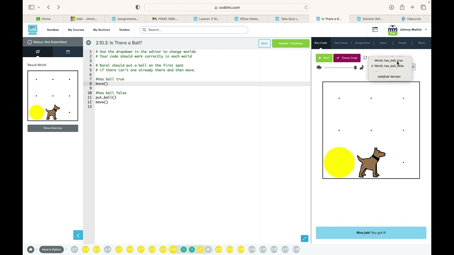This screenshot has width=454, height=255.
Task: Open the editor settings gear icon
Action: click(x=89, y=43)
